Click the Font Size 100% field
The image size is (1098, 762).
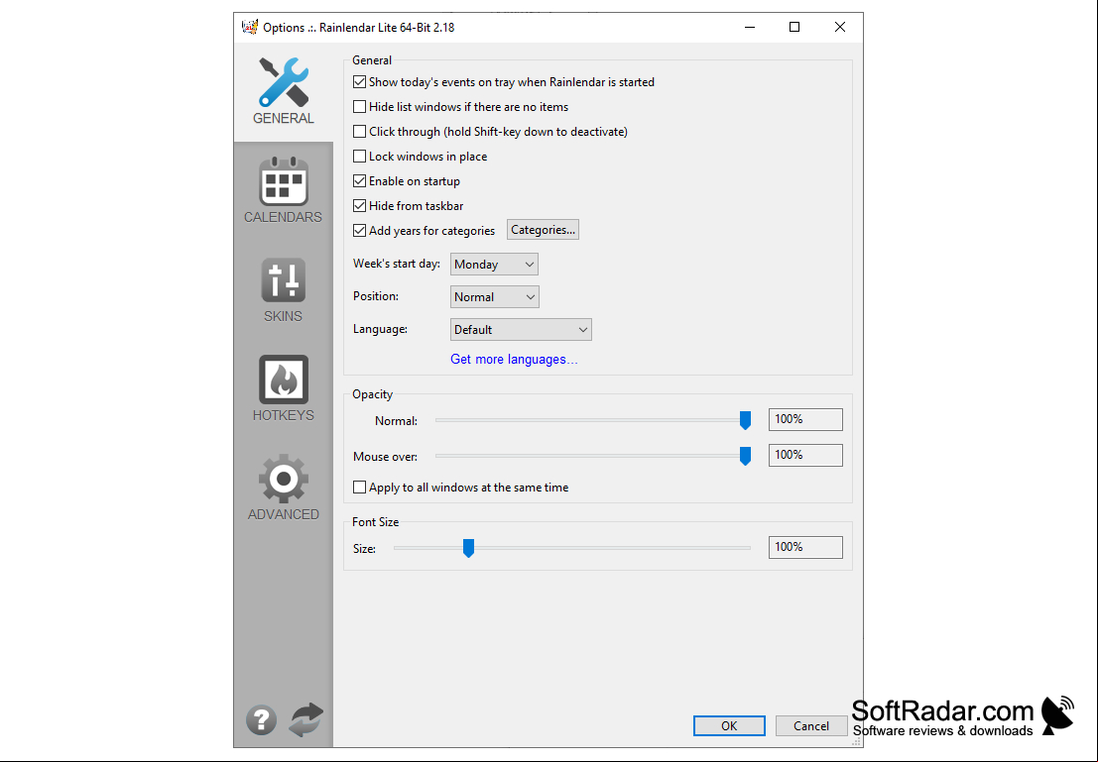pyautogui.click(x=805, y=547)
